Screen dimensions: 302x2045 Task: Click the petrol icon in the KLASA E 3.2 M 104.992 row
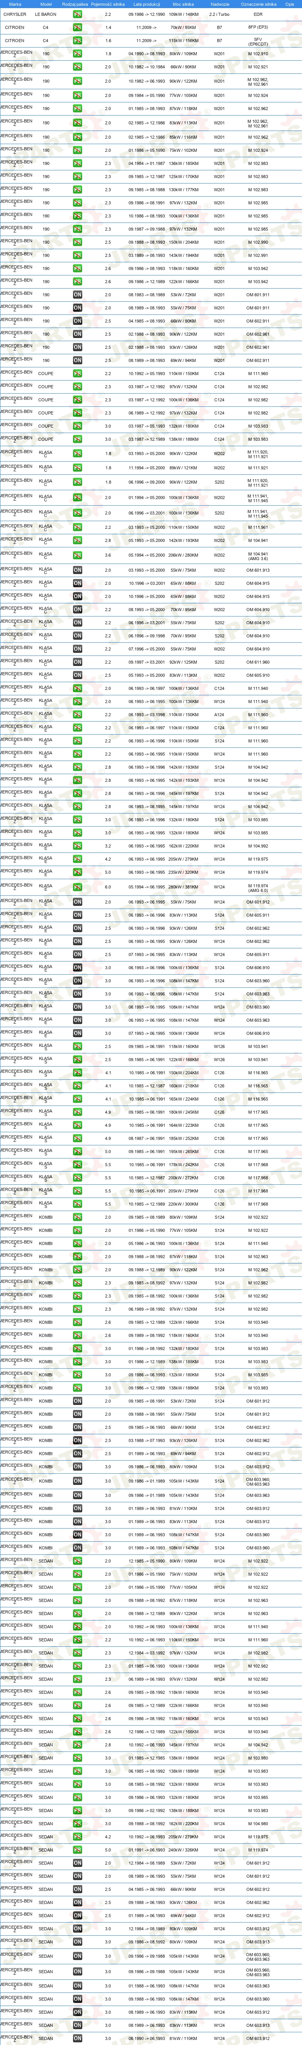pyautogui.click(x=77, y=846)
